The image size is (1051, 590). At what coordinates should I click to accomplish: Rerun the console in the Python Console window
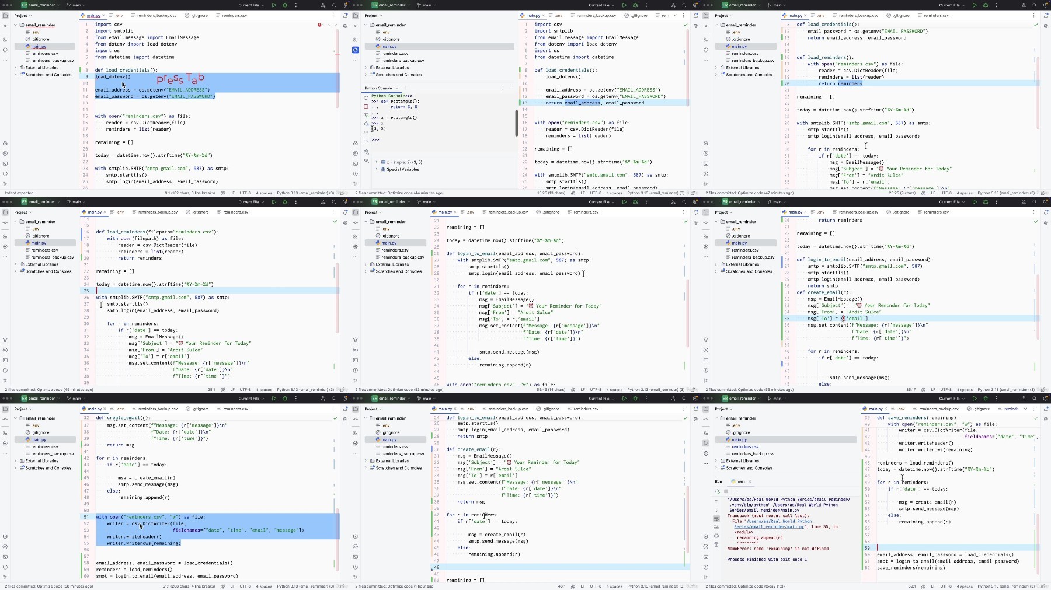pyautogui.click(x=366, y=97)
